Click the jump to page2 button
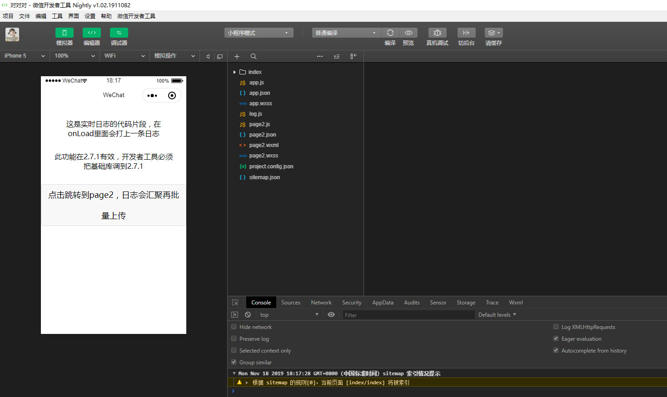This screenshot has width=667, height=397. [114, 205]
